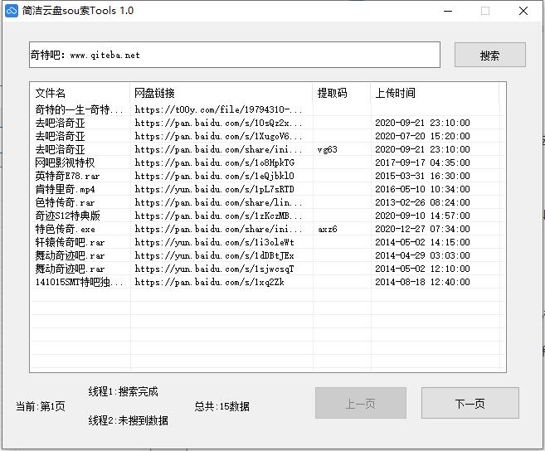
Task: Sort by 文件名 column header
Action: click(80, 93)
